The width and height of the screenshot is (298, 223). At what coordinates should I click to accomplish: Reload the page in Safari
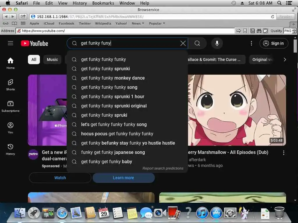tap(272, 17)
